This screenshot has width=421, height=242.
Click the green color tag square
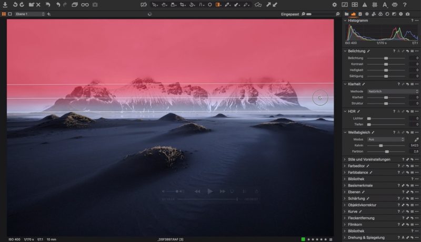coord(303,239)
